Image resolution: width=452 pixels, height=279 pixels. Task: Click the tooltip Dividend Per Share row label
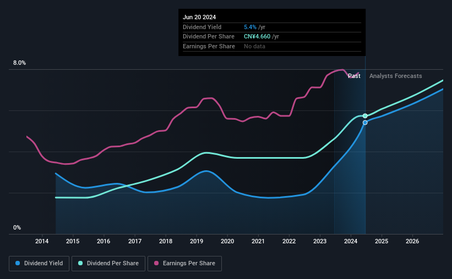(x=209, y=37)
